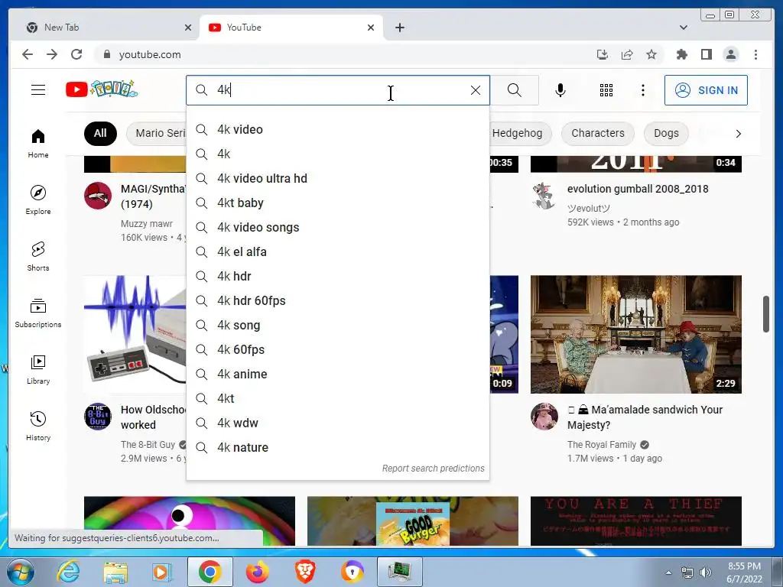Select the Characters filter chip
Viewport: 783px width, 587px height.
pyautogui.click(x=598, y=133)
